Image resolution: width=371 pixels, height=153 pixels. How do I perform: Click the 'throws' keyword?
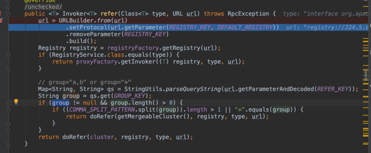(x=214, y=14)
